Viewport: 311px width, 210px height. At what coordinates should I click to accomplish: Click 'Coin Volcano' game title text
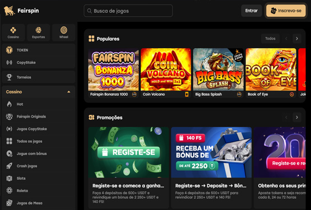click(x=154, y=95)
